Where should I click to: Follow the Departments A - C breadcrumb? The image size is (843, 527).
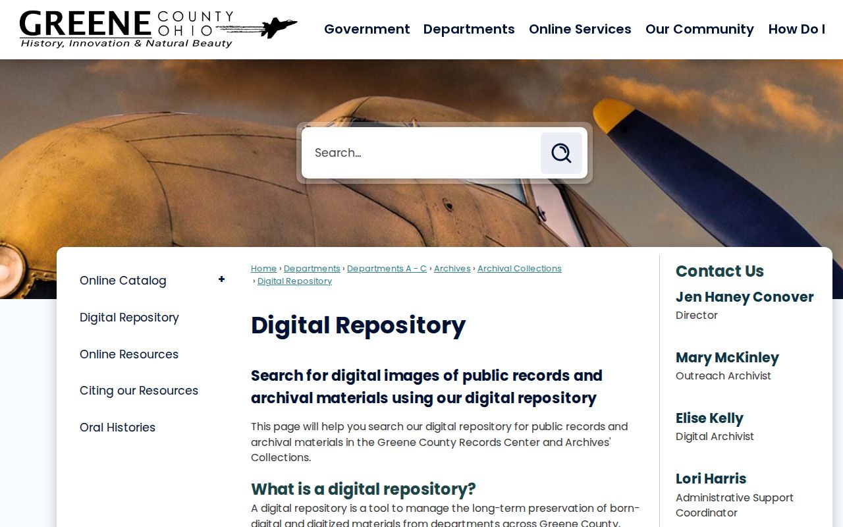coord(387,269)
